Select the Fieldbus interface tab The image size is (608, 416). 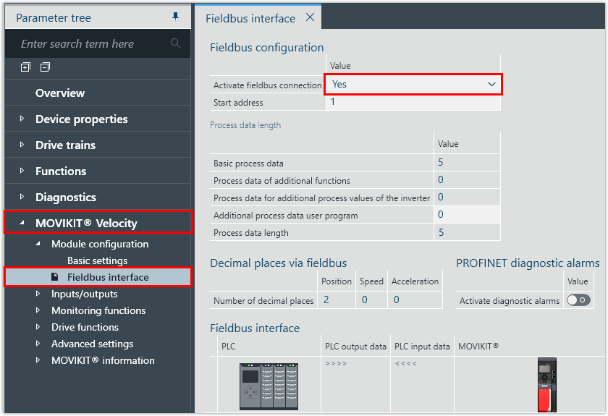pos(250,18)
